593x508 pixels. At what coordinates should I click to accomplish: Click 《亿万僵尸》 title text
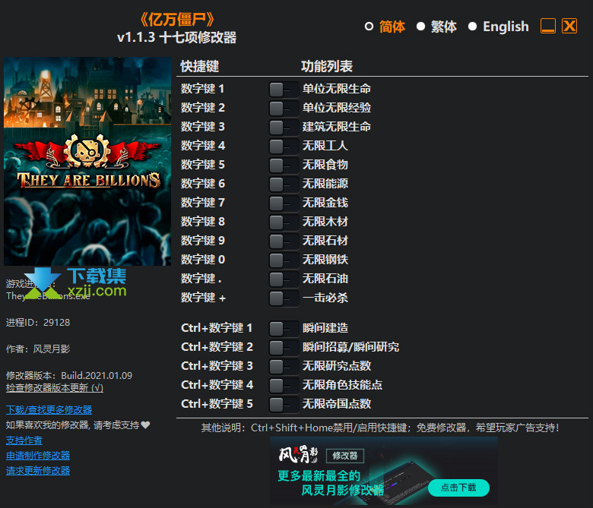point(176,19)
